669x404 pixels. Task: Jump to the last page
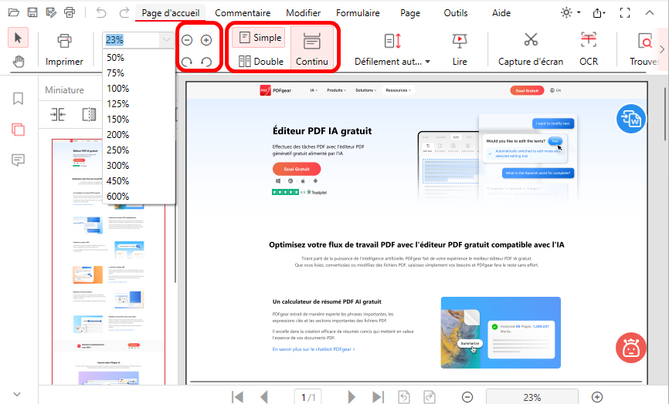click(378, 397)
